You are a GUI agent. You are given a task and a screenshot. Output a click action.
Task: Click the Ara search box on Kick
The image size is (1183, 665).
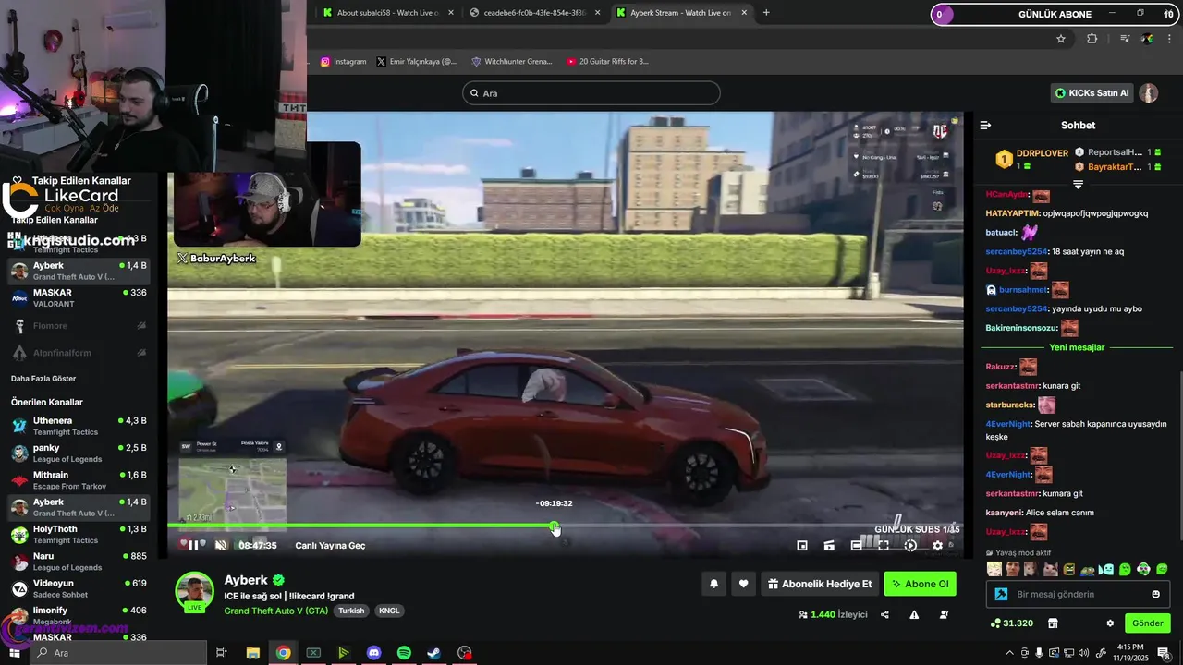(591, 93)
